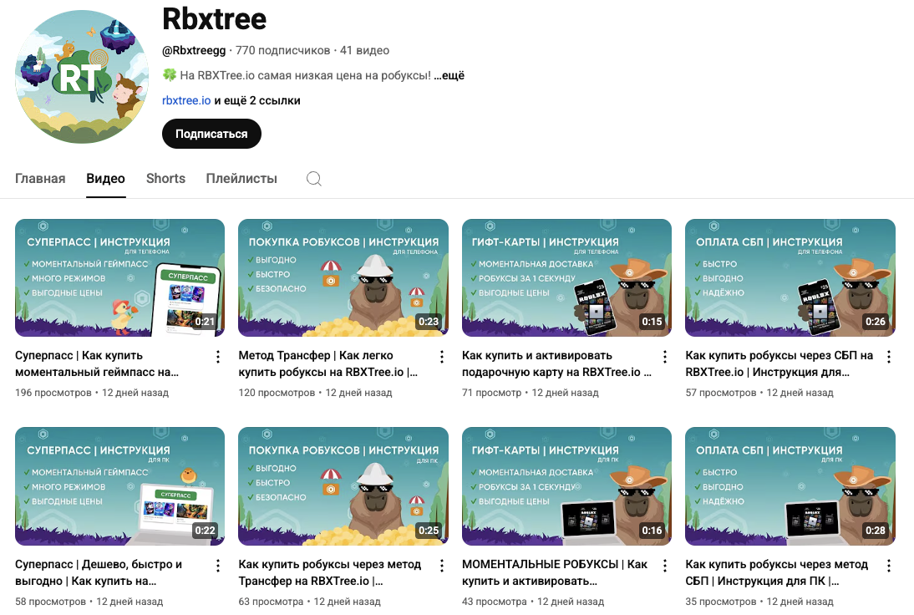Open options menu for the 0:21 Суперпасс video
The image size is (914, 615).
pyautogui.click(x=218, y=357)
